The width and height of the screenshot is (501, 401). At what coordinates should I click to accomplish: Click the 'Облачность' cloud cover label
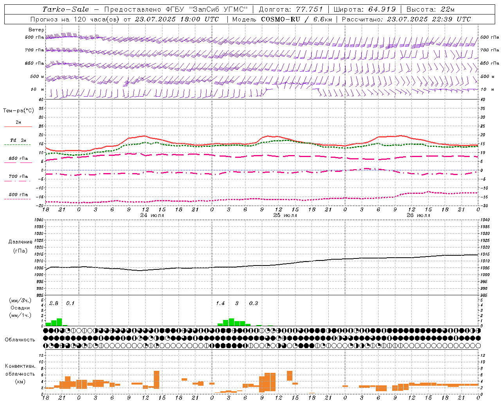click(x=20, y=340)
